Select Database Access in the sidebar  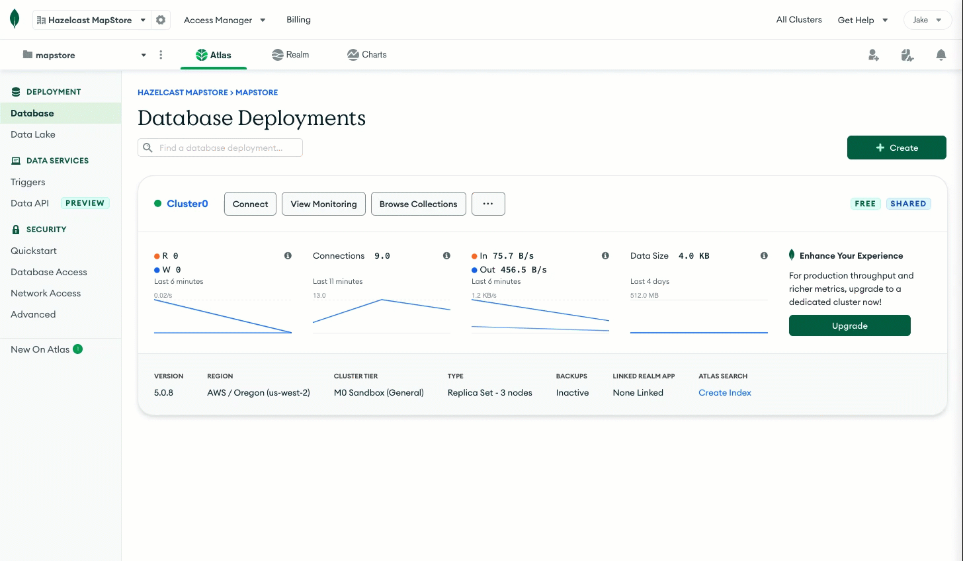point(49,272)
